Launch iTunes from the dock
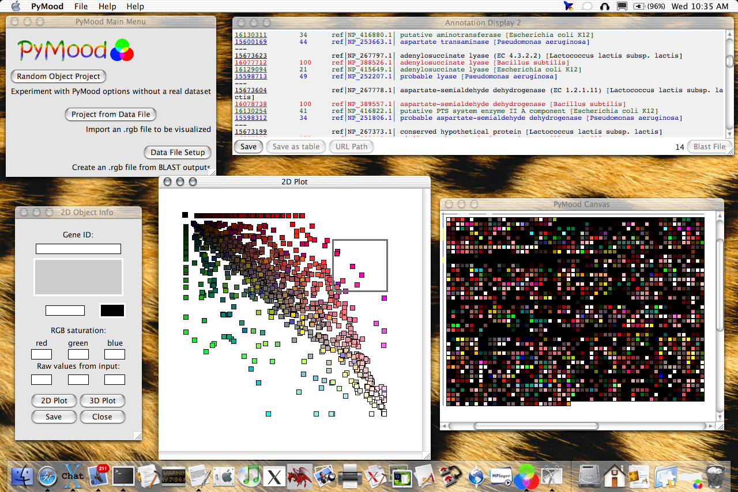The height and width of the screenshot is (492, 738). (250, 476)
